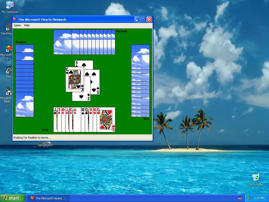Select the Recycle Bin desktop icon
Image resolution: width=269 pixels, height=202 pixels.
click(256, 179)
